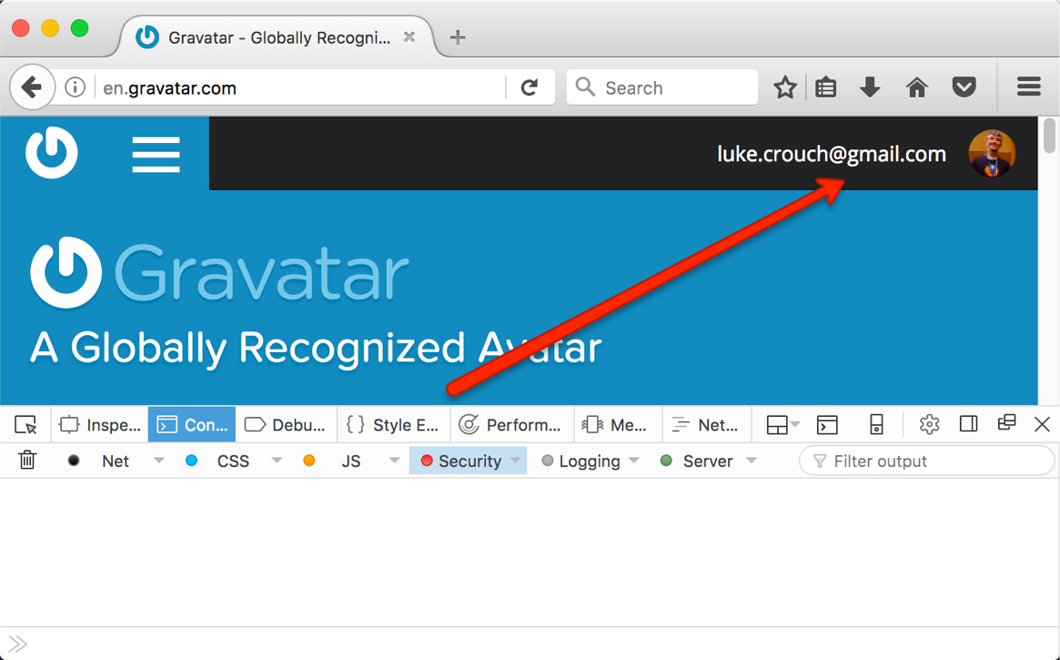Click the Gravatar logo in the header
This screenshot has height=660, width=1060.
[52, 152]
